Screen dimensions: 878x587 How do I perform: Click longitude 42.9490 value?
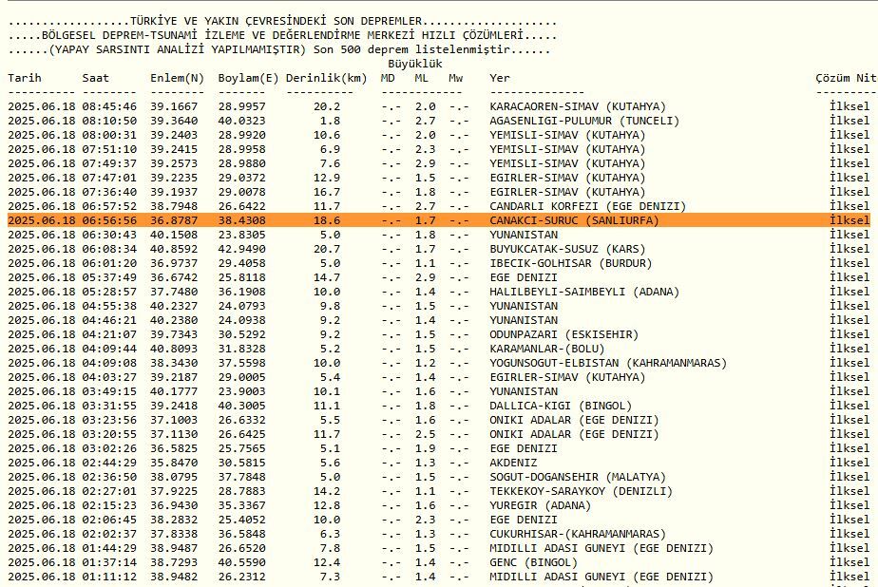[x=241, y=249]
